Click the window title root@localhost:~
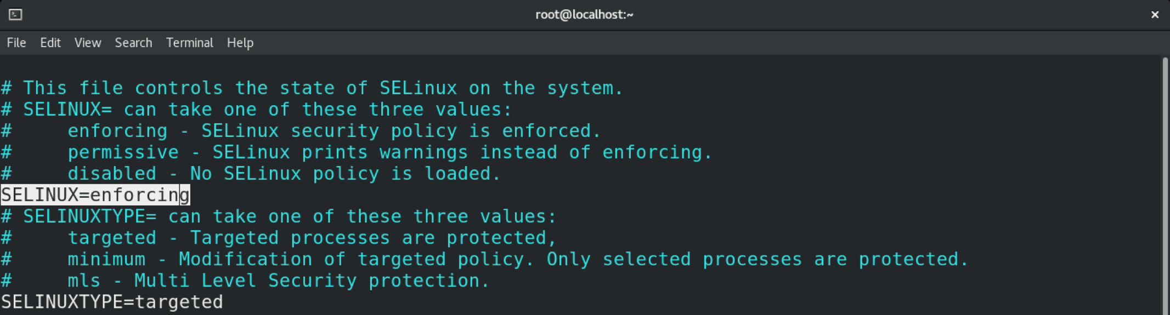This screenshot has width=1170, height=315. coord(584,15)
